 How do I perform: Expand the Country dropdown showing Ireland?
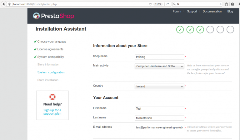[159, 86]
